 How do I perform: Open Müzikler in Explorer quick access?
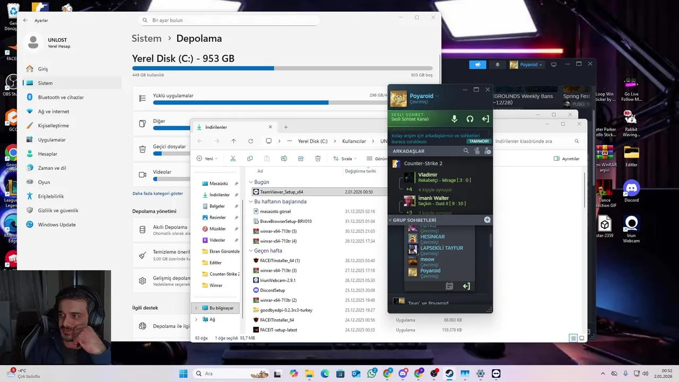(217, 229)
